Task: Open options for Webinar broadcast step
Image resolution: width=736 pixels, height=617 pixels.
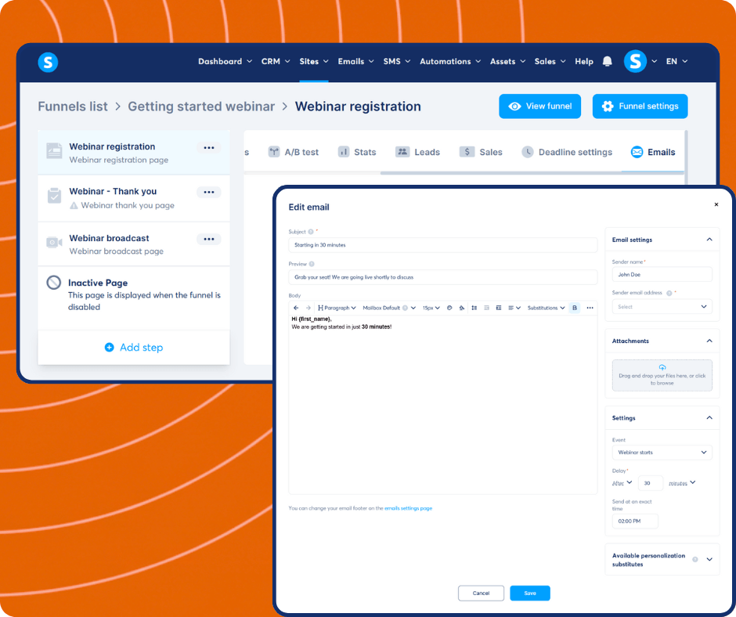Action: click(209, 239)
